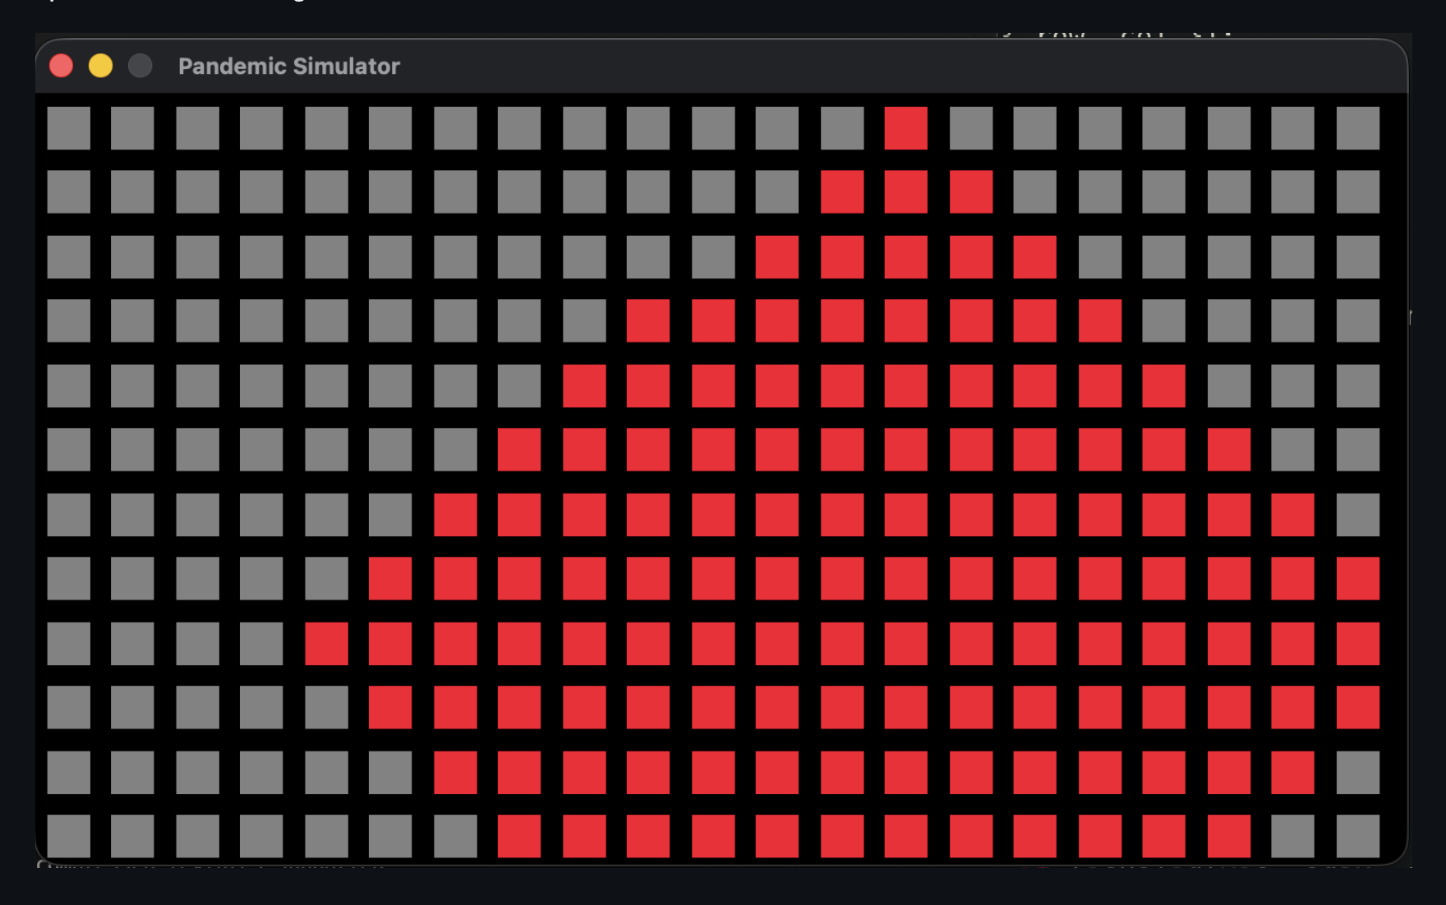The image size is (1446, 905).
Task: Click the rightmost red cell in the fourth row
Action: (x=1100, y=320)
